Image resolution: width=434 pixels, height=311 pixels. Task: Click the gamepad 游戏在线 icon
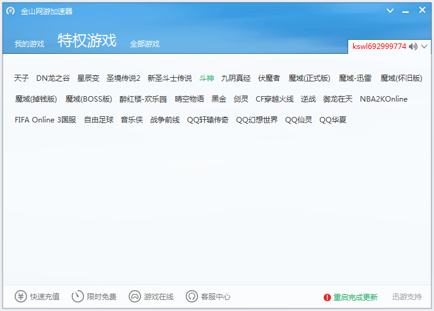135,296
